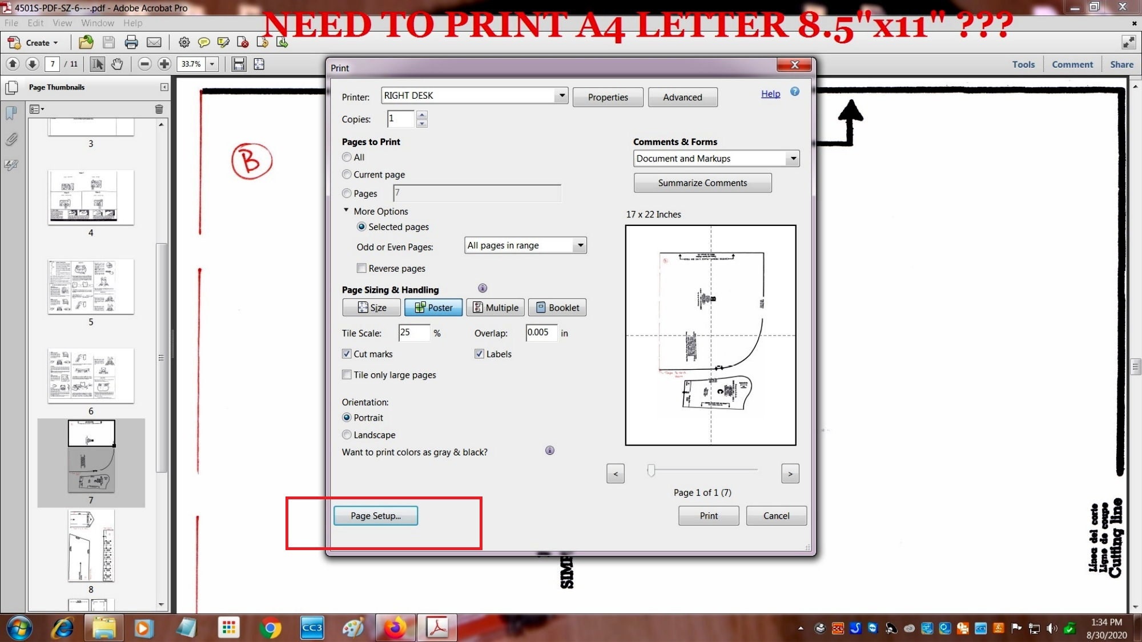
Task: Click the Properties button
Action: pos(608,97)
